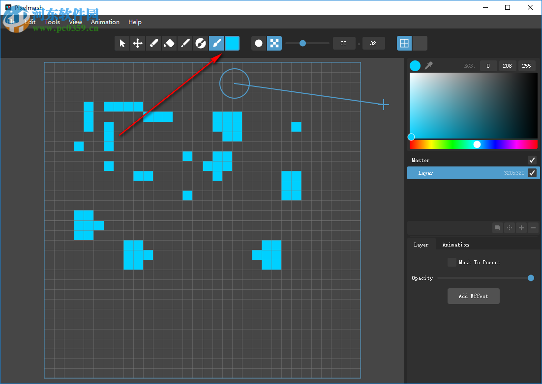Add a new layer with plus button
The height and width of the screenshot is (384, 542).
[x=521, y=227]
